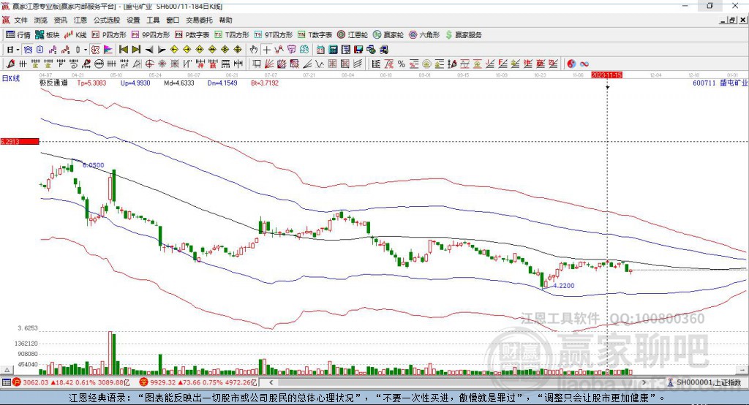Open the calendar date icon

click(320, 50)
